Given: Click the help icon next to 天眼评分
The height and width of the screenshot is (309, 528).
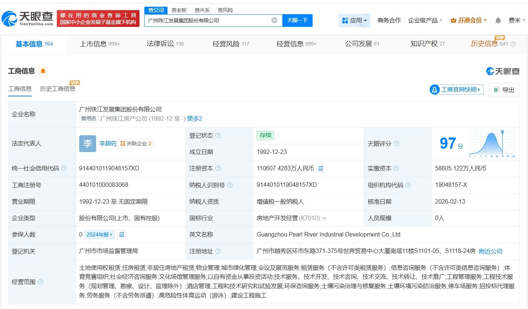Looking at the screenshot, I should pyautogui.click(x=396, y=144).
